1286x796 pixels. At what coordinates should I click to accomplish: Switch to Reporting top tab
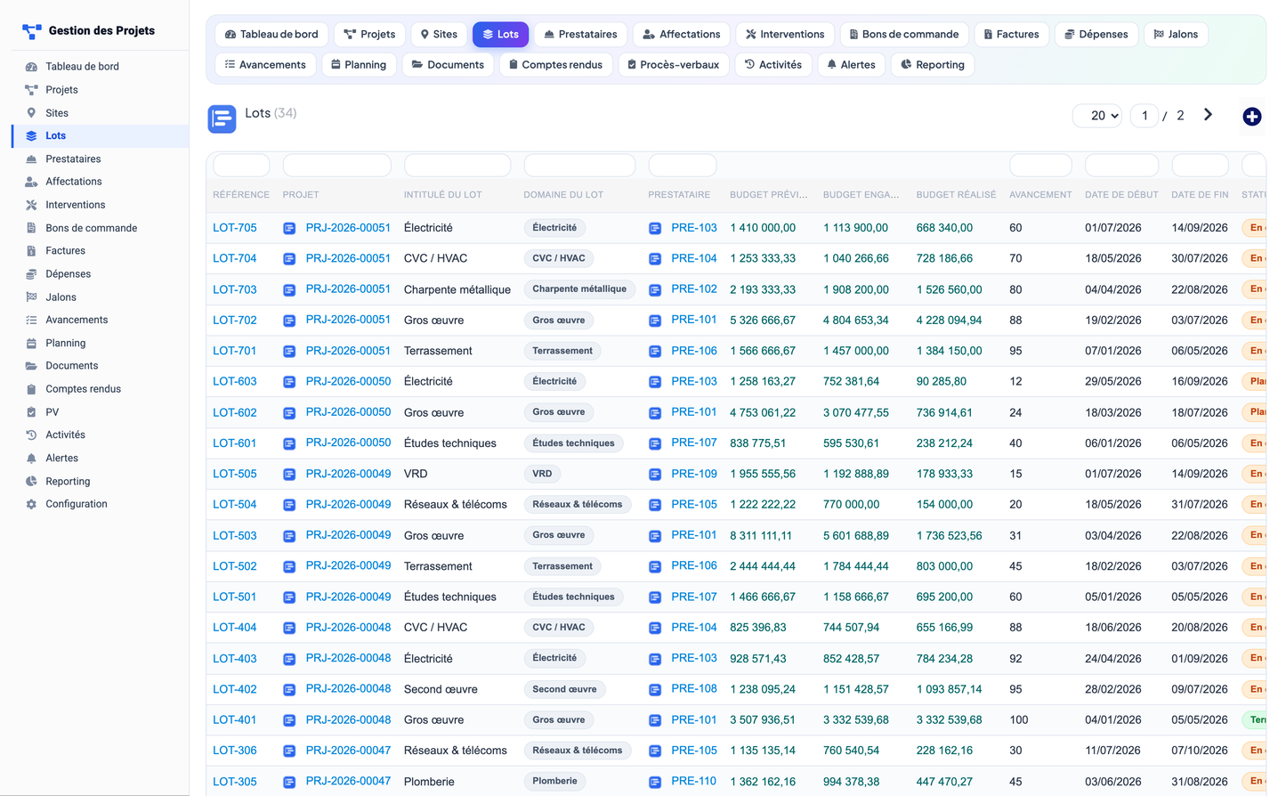click(x=933, y=65)
